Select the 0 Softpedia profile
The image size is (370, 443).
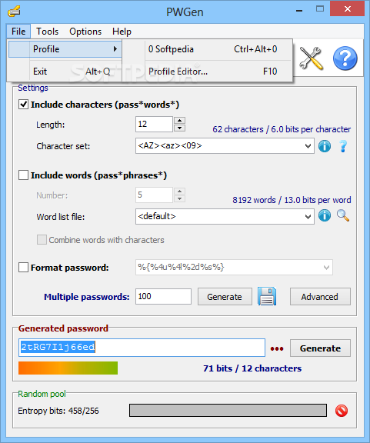pyautogui.click(x=208, y=49)
